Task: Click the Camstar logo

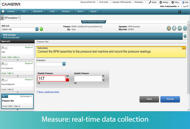Action: click(x=11, y=4)
